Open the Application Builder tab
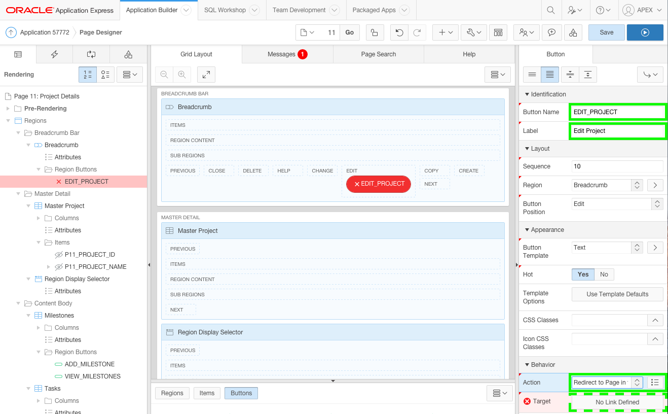 158,10
